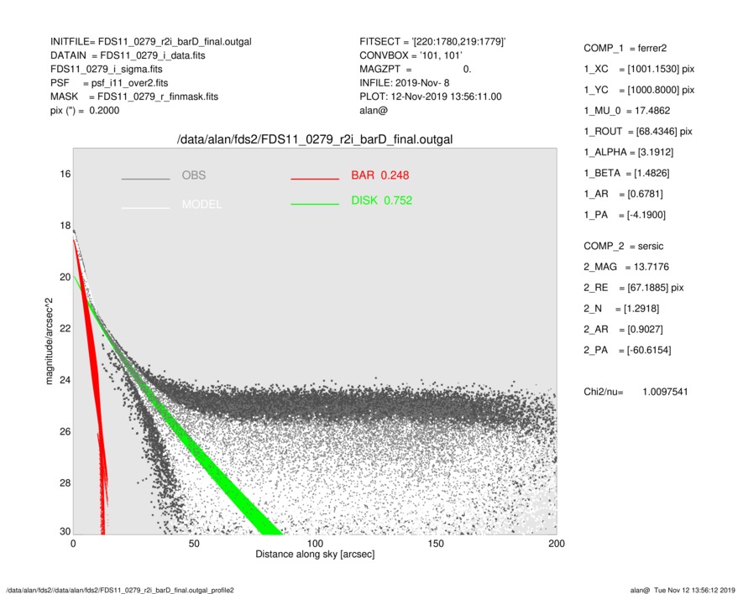Select the 2_PA = [-60.6154] parameter
743x594 pixels.
point(627,351)
